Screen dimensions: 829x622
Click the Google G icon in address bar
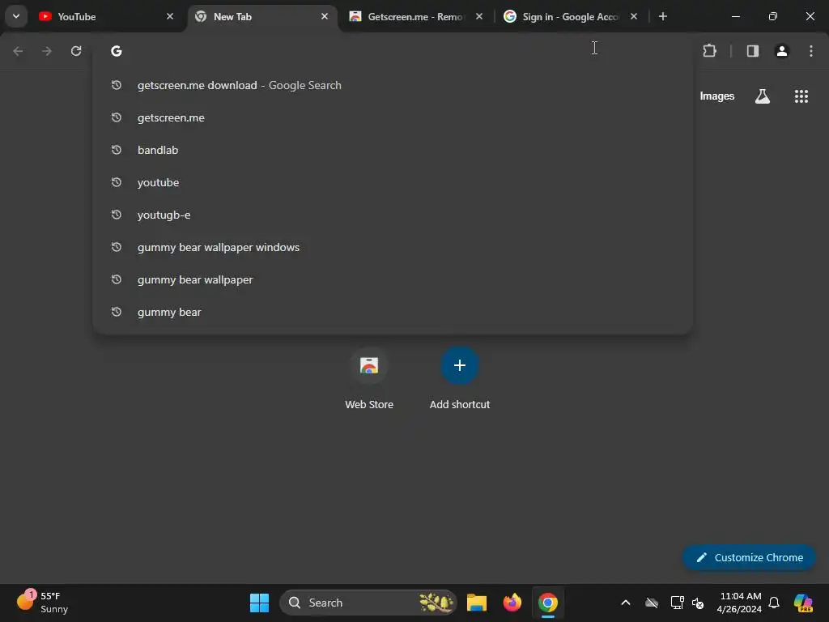(x=117, y=51)
